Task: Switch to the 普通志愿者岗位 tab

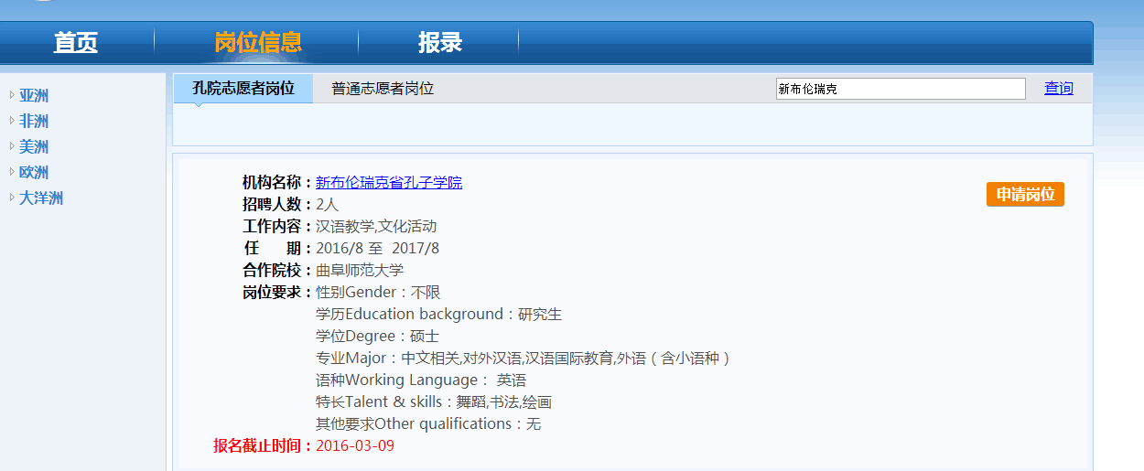Action: pos(383,89)
